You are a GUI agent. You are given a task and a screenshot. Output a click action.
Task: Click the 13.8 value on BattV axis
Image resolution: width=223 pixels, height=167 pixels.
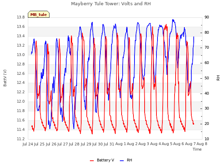[21, 17]
